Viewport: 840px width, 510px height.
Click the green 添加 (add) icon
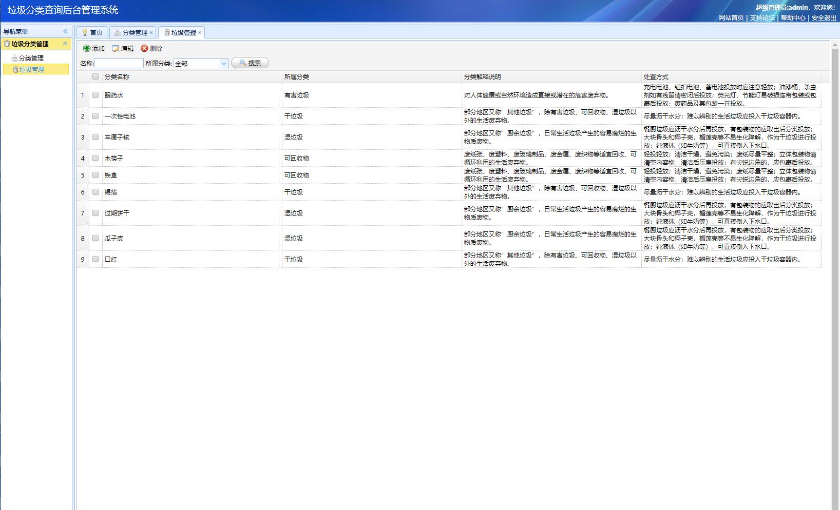pos(87,48)
